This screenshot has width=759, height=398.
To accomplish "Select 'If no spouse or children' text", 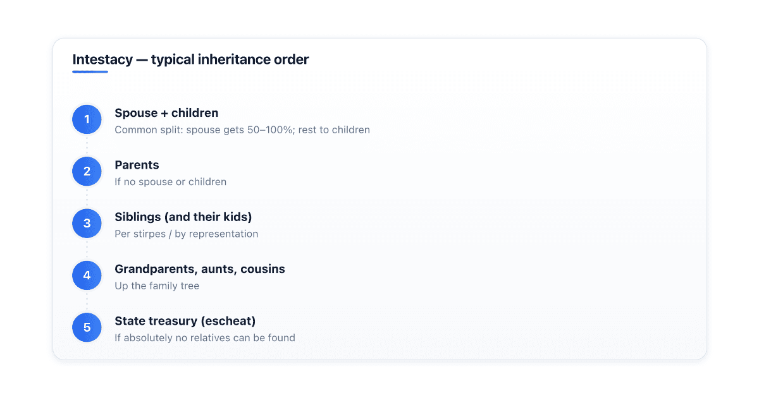I will (170, 182).
